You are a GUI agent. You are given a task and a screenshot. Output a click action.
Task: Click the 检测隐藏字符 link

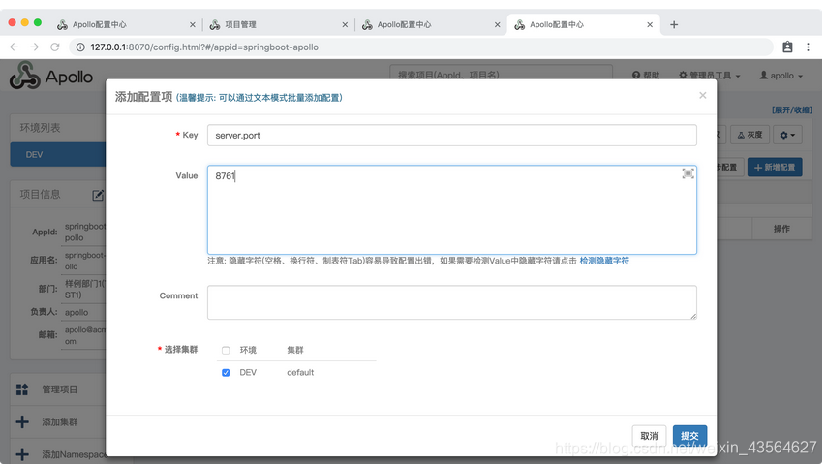point(604,261)
